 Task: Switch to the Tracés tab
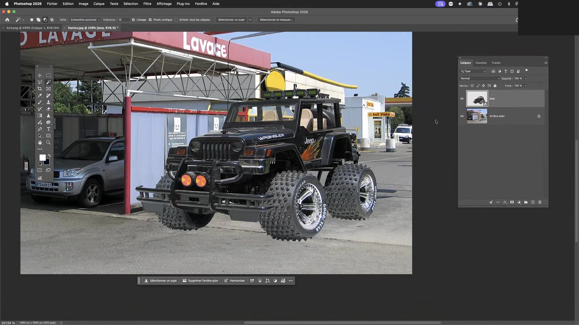tap(496, 63)
